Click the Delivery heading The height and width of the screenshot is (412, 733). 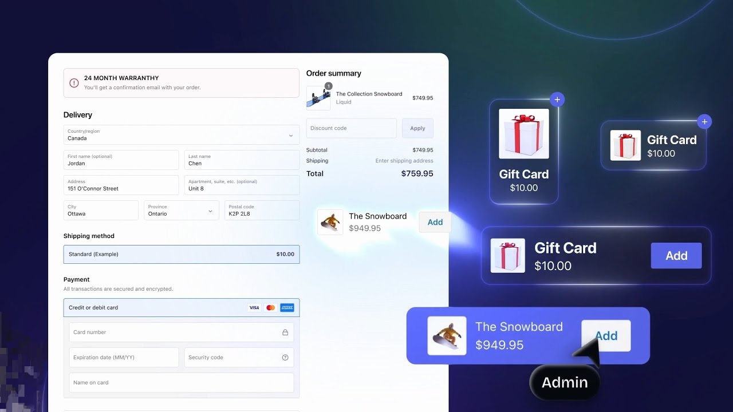tap(78, 115)
